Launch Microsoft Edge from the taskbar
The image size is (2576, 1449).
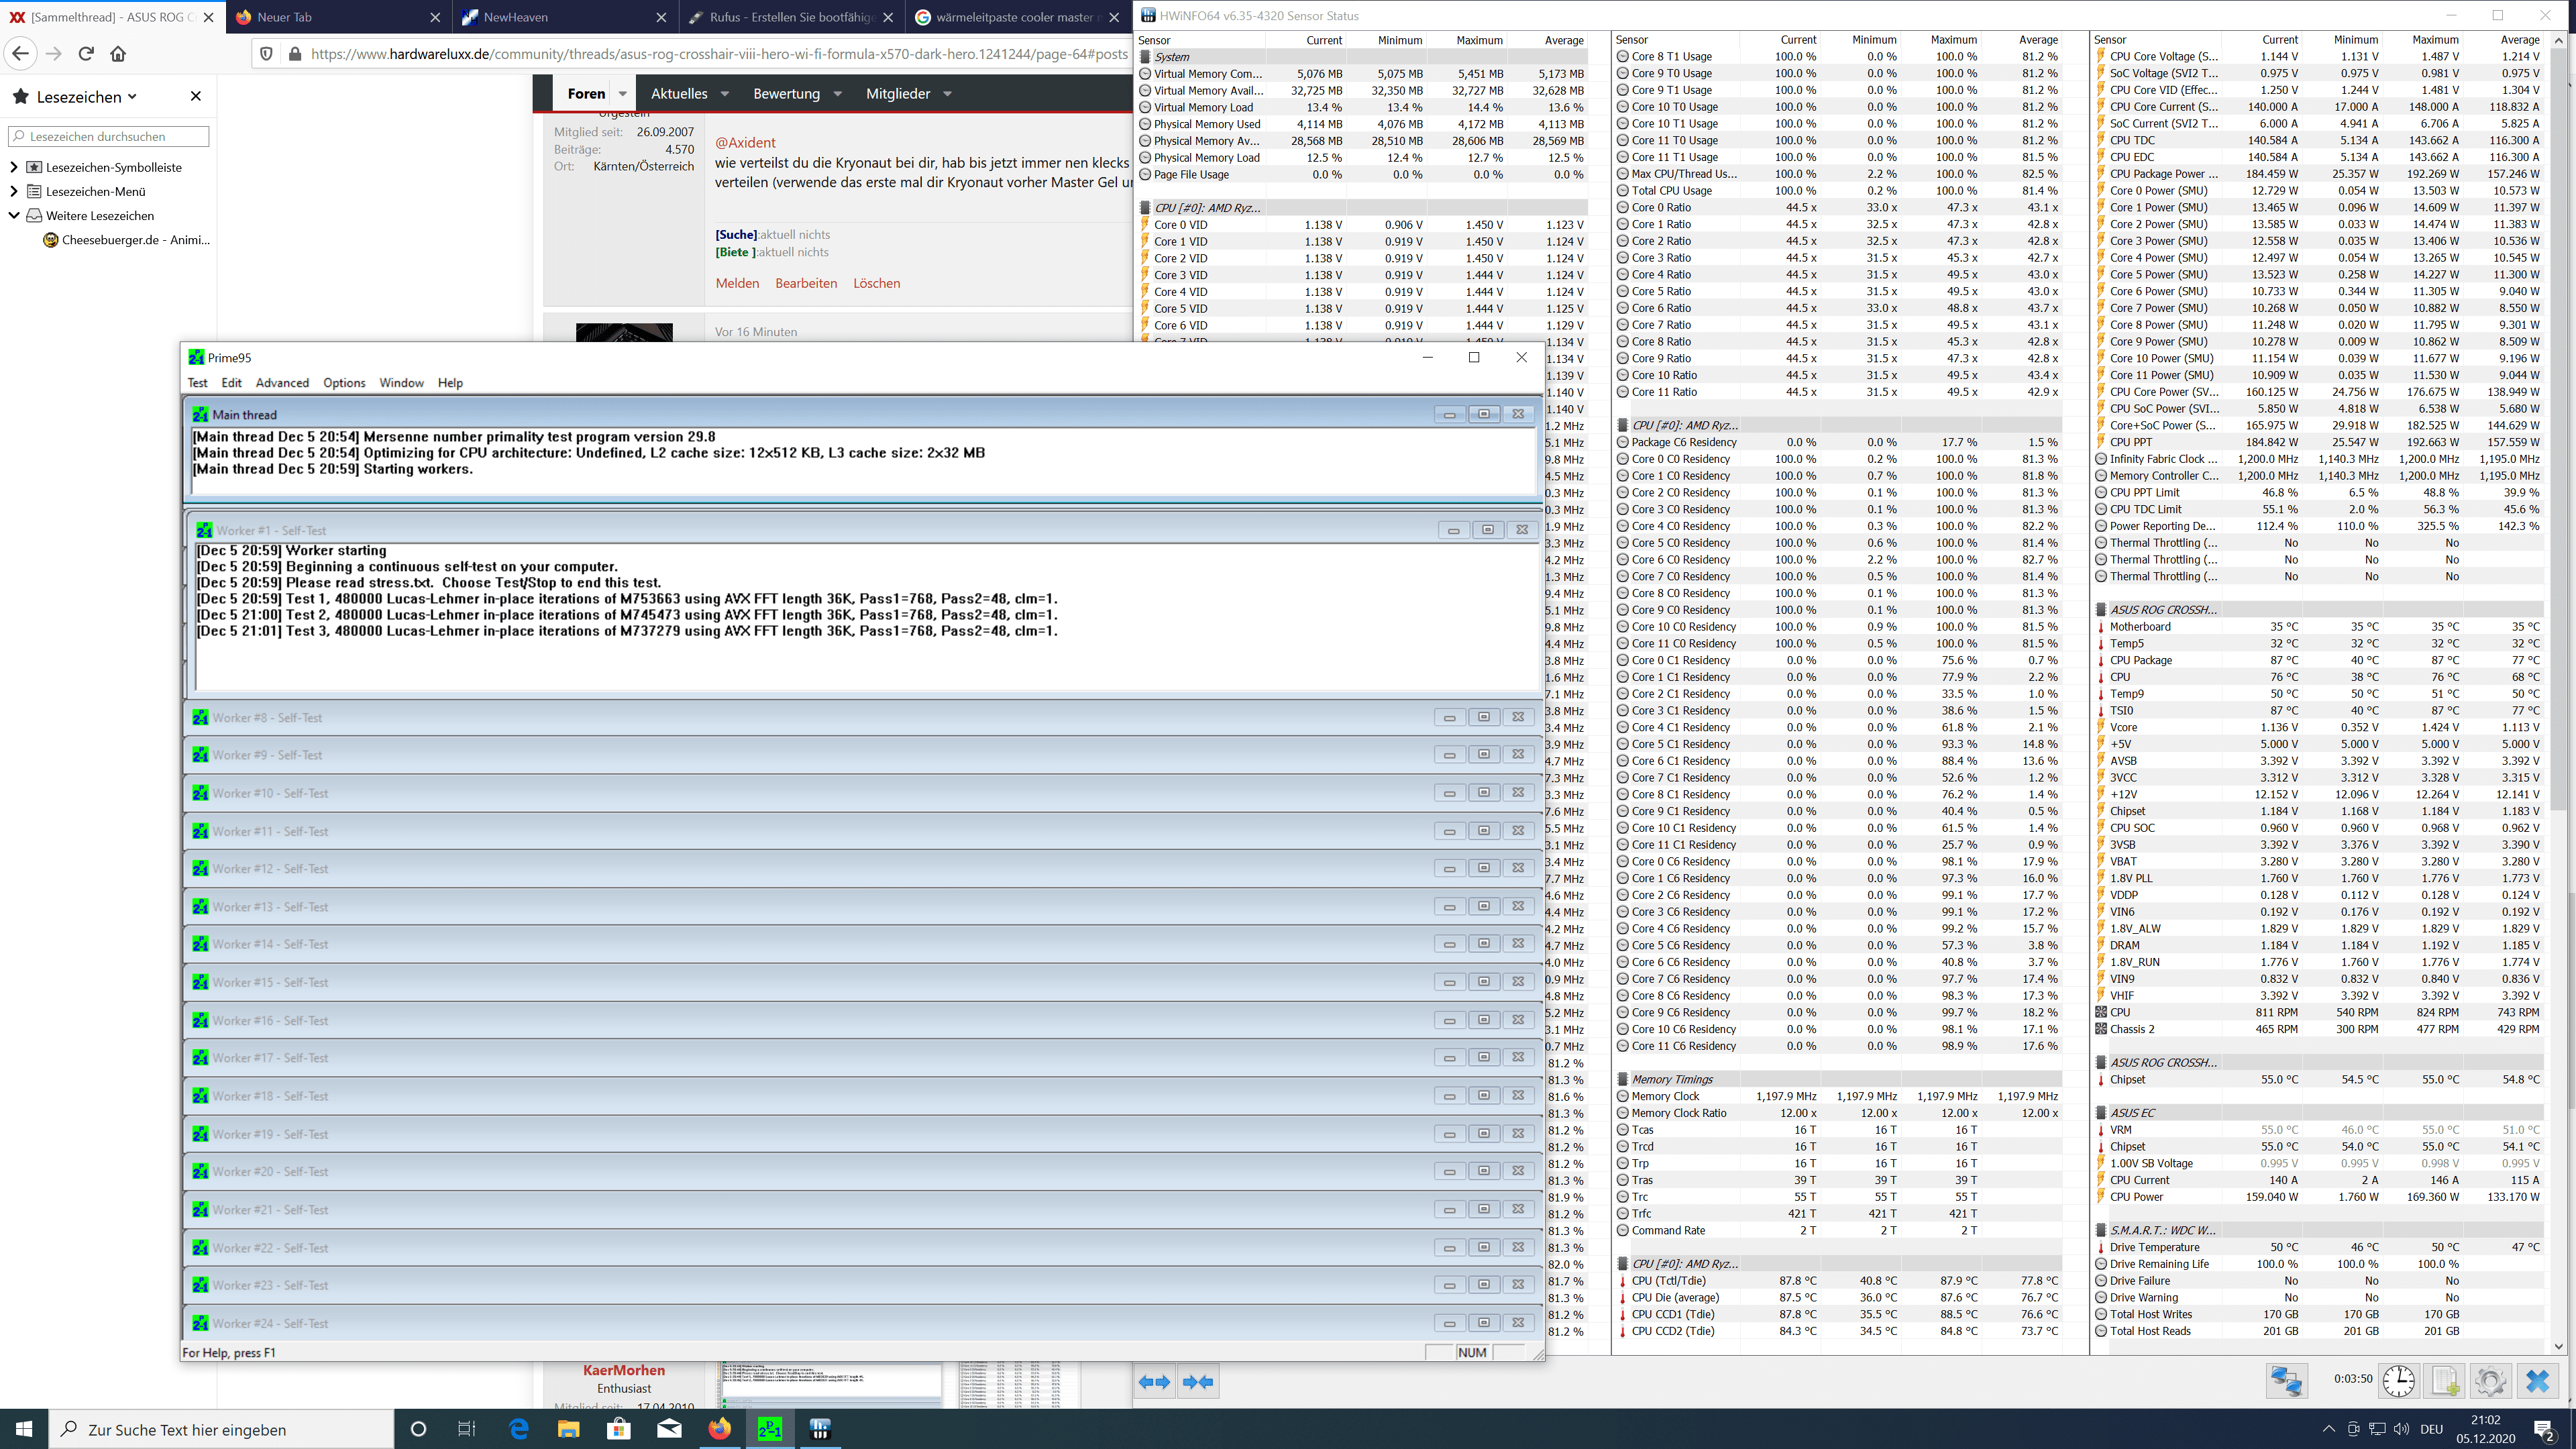pyautogui.click(x=518, y=1429)
